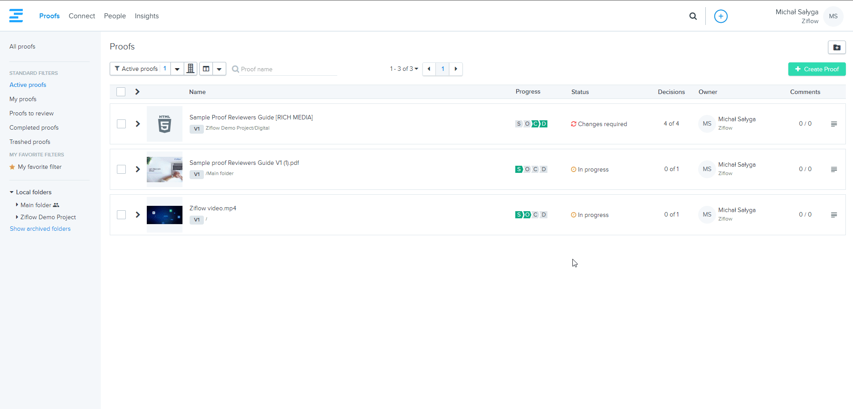The height and width of the screenshot is (409, 853).
Task: Tick the checkbox for Ziflow video.mp4
Action: tap(121, 215)
